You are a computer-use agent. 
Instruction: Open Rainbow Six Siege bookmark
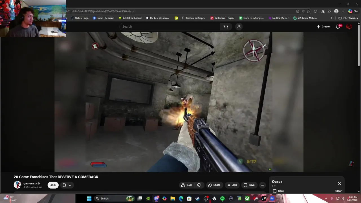tap(193, 18)
